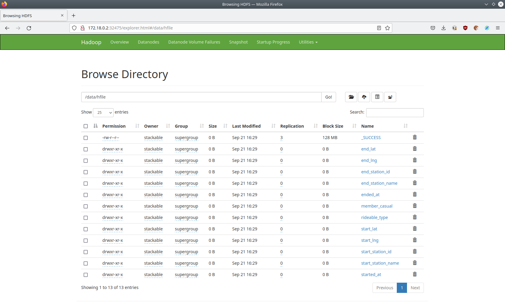The width and height of the screenshot is (505, 304).
Task: Open the Utilities dropdown menu
Action: point(308,42)
